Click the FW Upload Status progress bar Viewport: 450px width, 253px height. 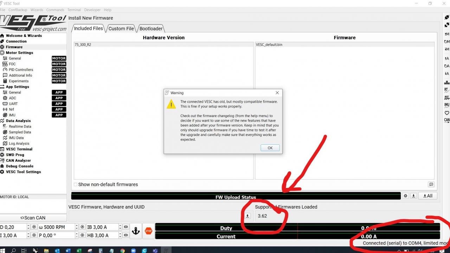coord(236,196)
